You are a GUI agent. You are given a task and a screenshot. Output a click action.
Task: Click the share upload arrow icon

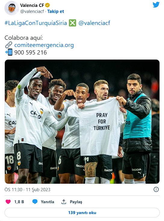pyautogui.click(x=64, y=202)
